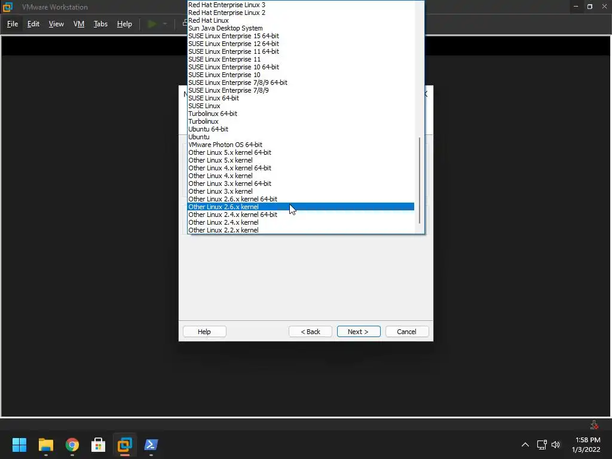Select Other Linux 2.4.x kernel entry
This screenshot has width=612, height=459.
click(x=301, y=222)
